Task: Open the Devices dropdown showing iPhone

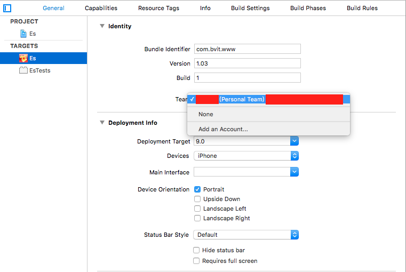Action: 294,156
